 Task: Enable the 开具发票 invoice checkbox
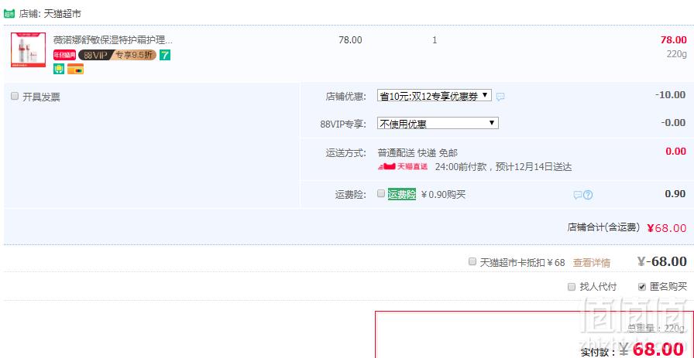[x=15, y=96]
